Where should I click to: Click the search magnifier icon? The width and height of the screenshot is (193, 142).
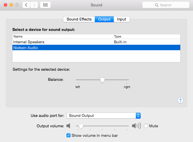tap(157, 5)
